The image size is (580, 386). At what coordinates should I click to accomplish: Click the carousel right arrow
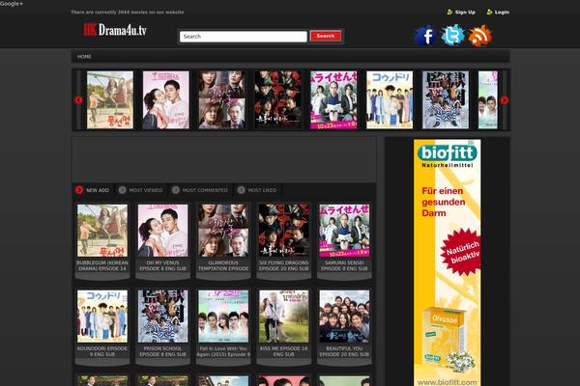click(505, 100)
